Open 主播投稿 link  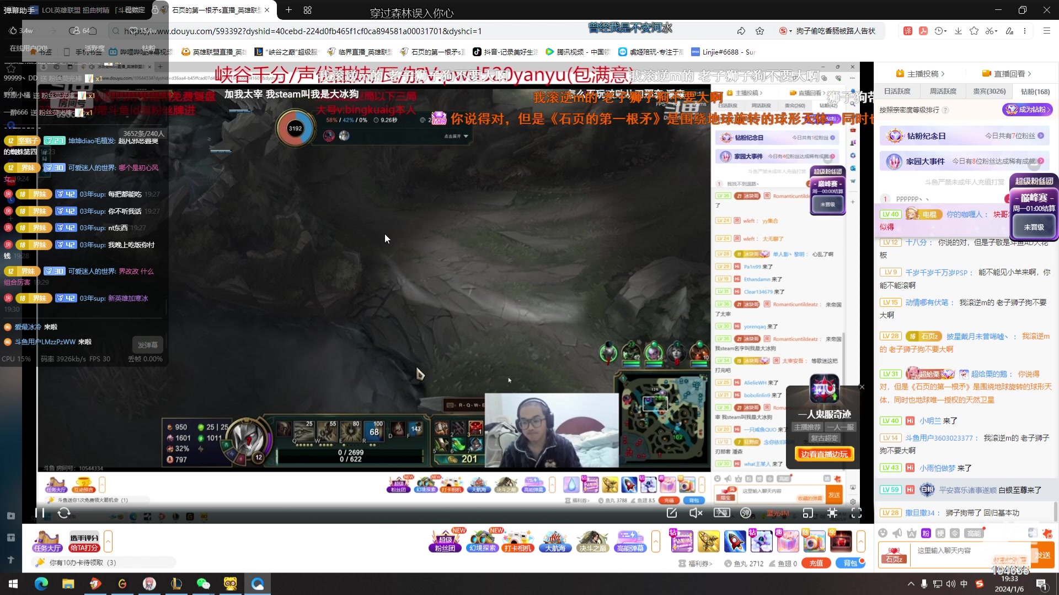click(921, 74)
